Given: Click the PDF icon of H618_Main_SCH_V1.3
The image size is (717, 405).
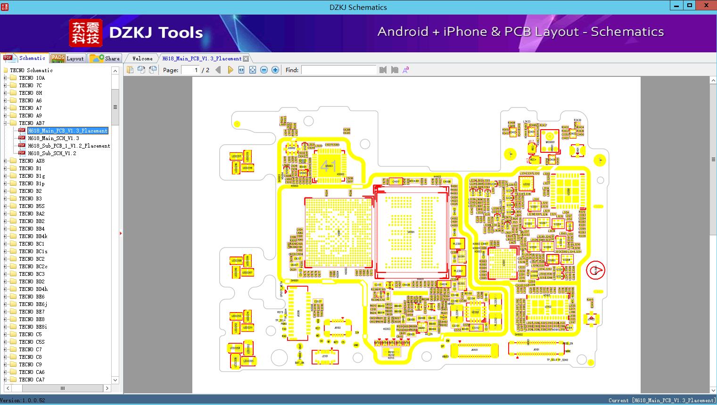Looking at the screenshot, I should click(22, 138).
